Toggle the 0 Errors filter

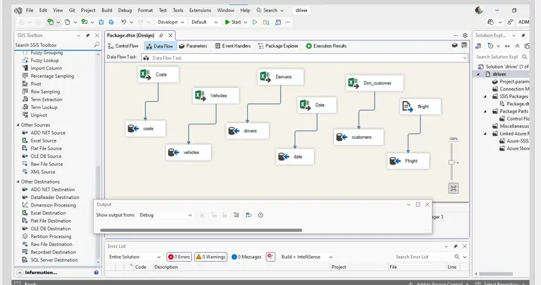point(179,257)
